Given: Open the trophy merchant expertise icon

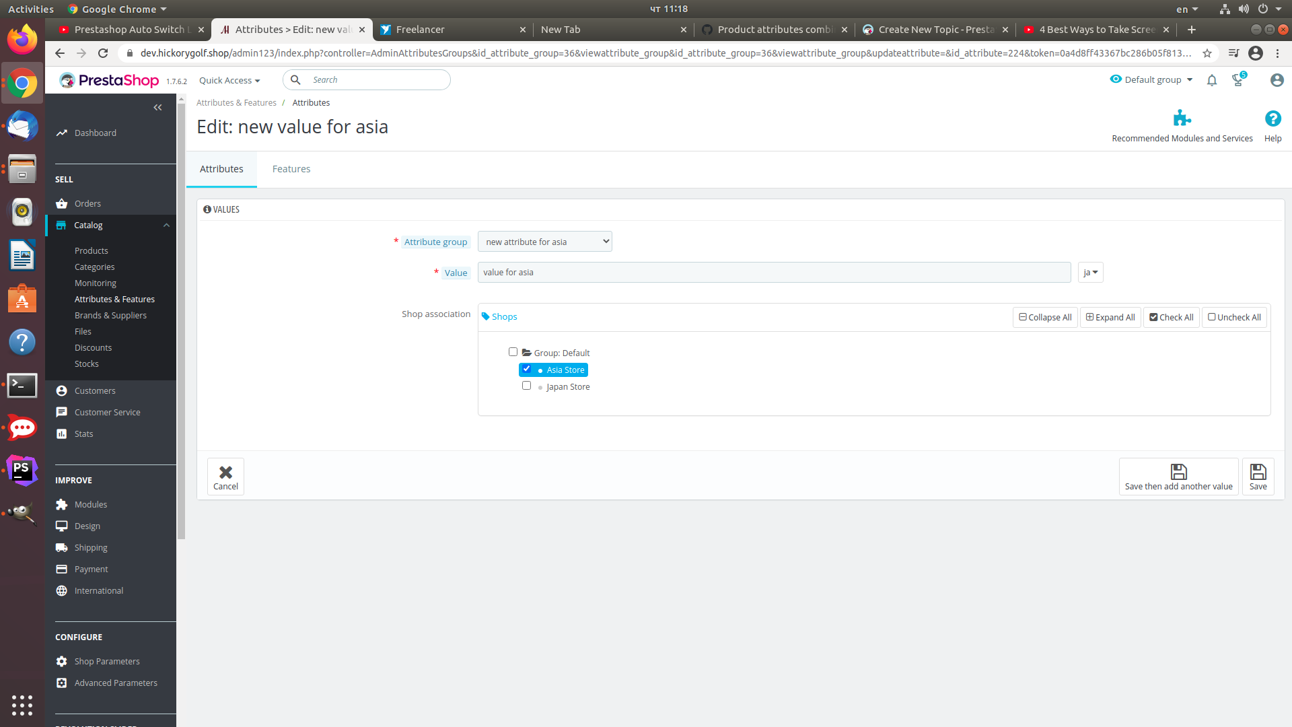Looking at the screenshot, I should (1238, 80).
